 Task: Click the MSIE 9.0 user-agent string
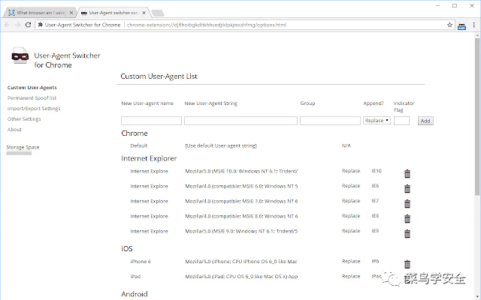coord(241,231)
